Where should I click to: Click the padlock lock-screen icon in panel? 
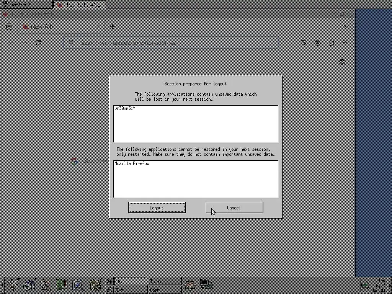(x=109, y=289)
